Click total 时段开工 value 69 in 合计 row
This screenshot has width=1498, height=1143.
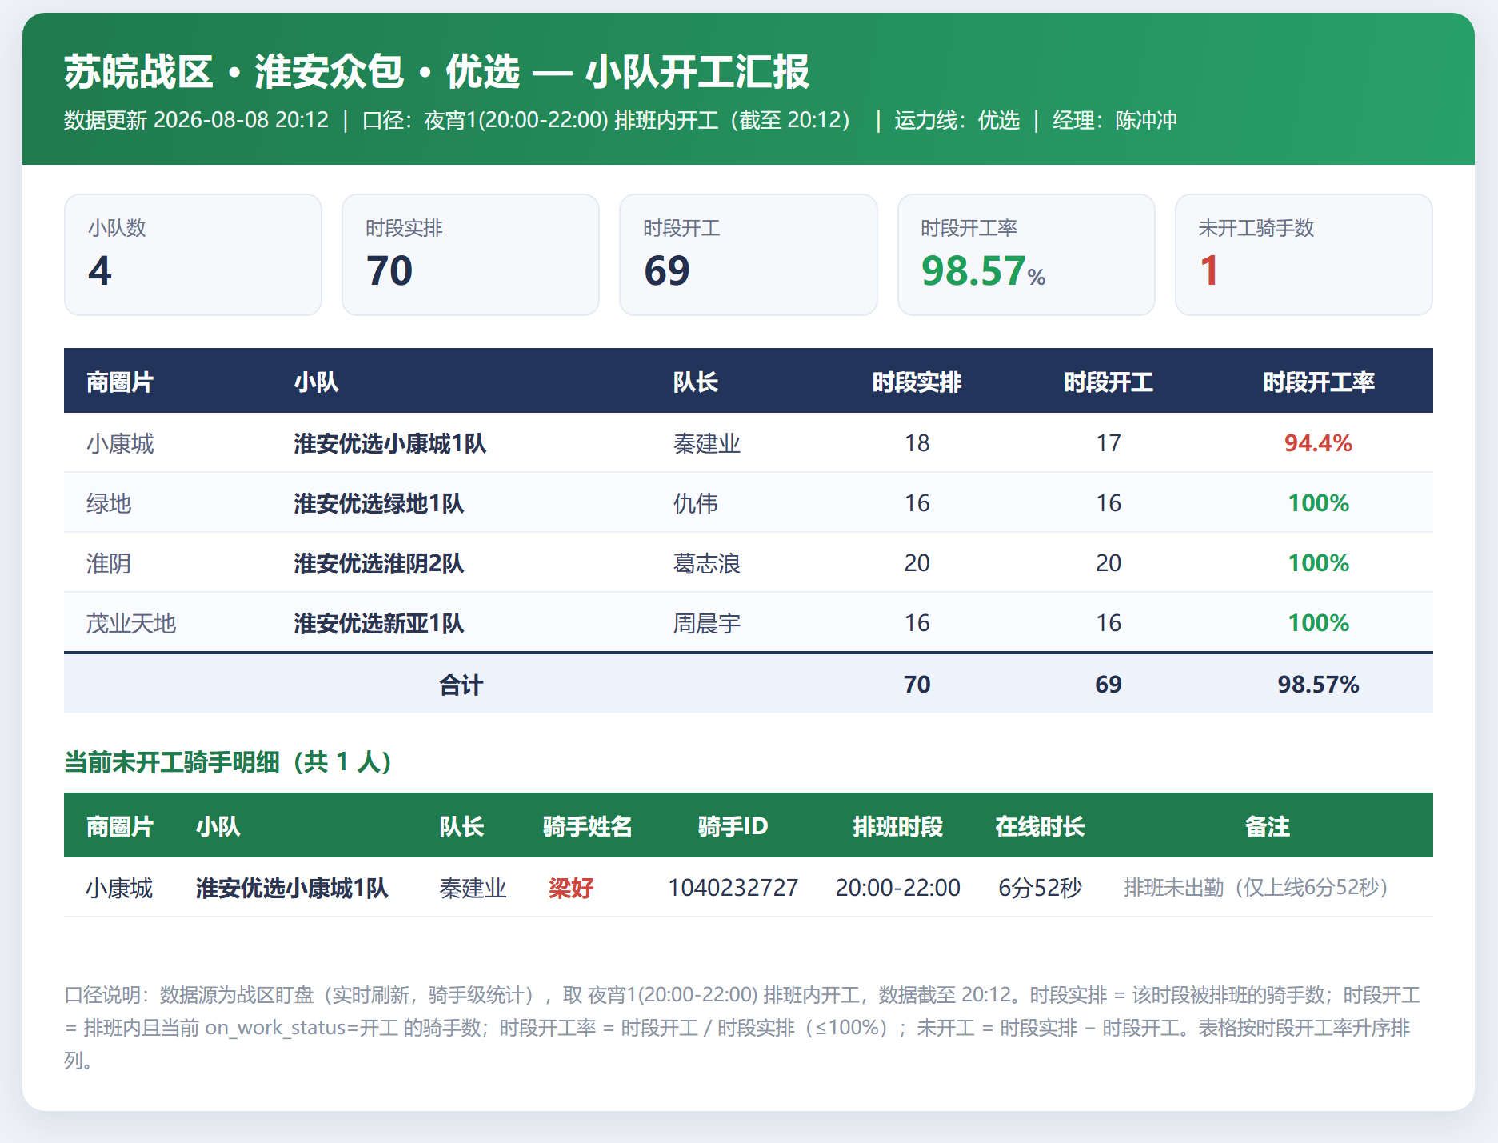(1108, 685)
